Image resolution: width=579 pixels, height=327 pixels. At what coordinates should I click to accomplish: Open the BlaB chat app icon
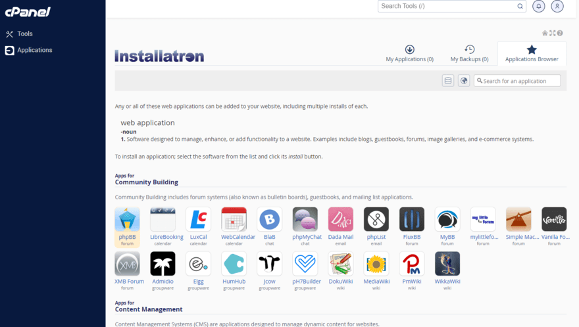pos(270,219)
